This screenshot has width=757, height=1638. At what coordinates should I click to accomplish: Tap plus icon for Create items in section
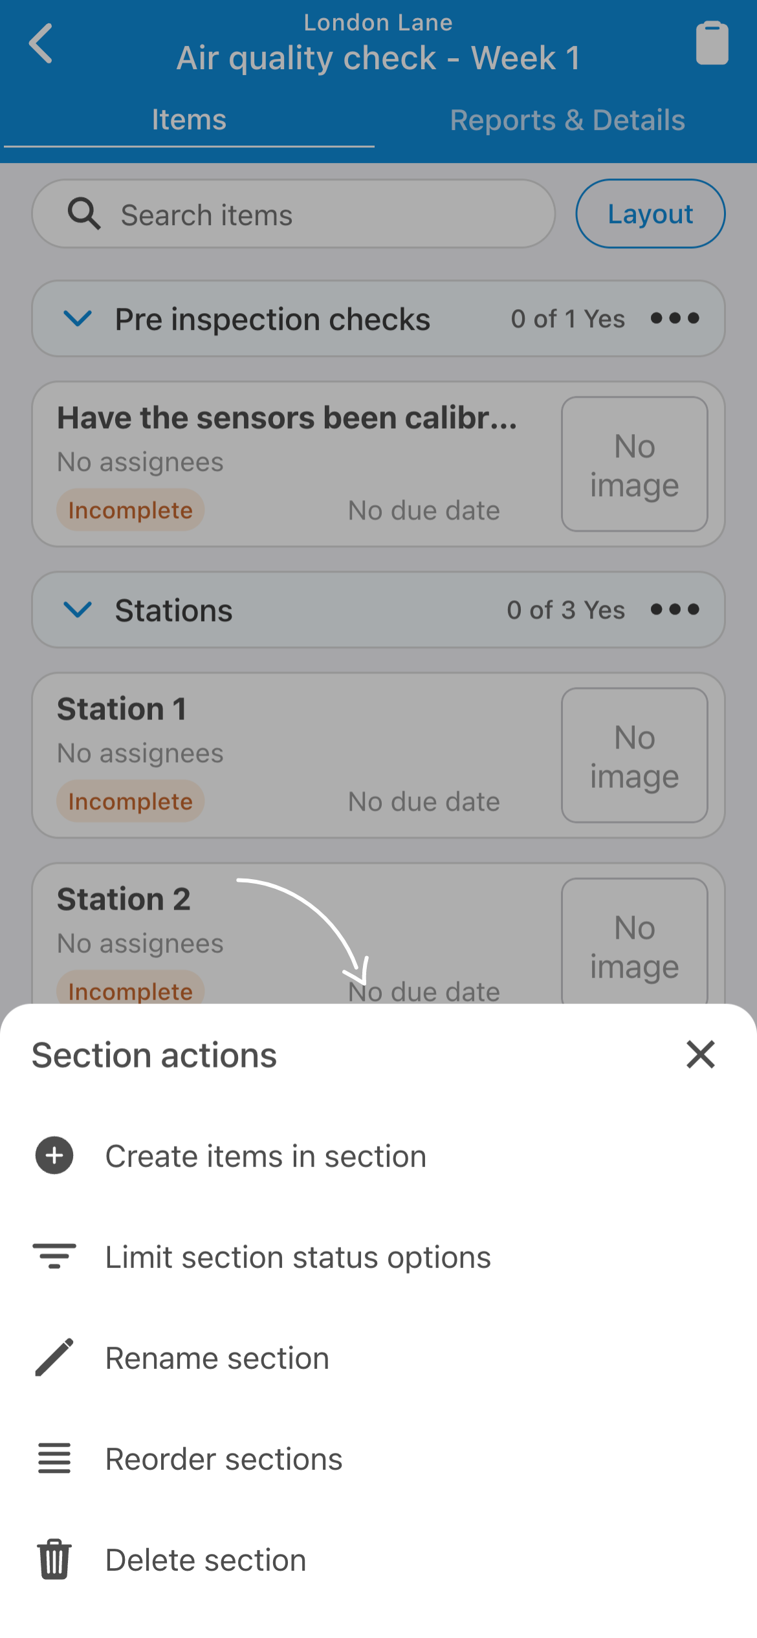coord(54,1155)
